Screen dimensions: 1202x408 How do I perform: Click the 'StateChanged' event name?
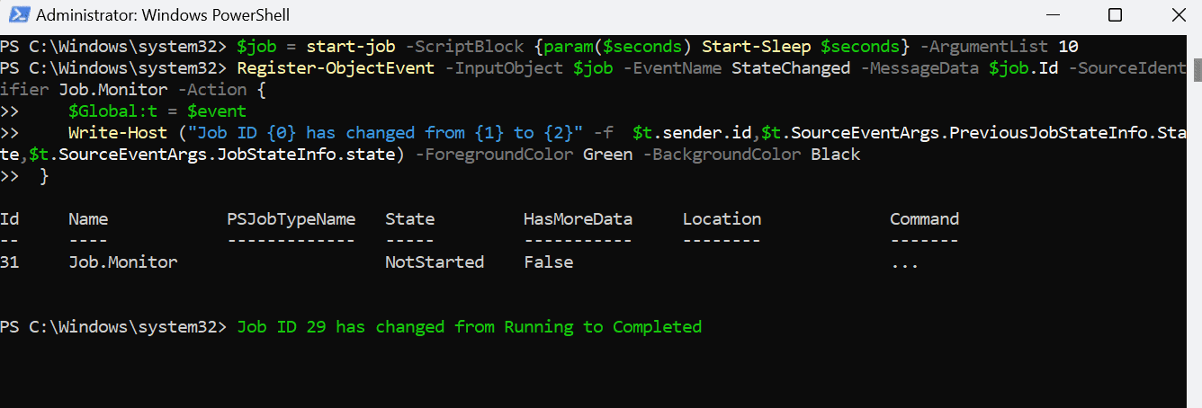click(790, 68)
